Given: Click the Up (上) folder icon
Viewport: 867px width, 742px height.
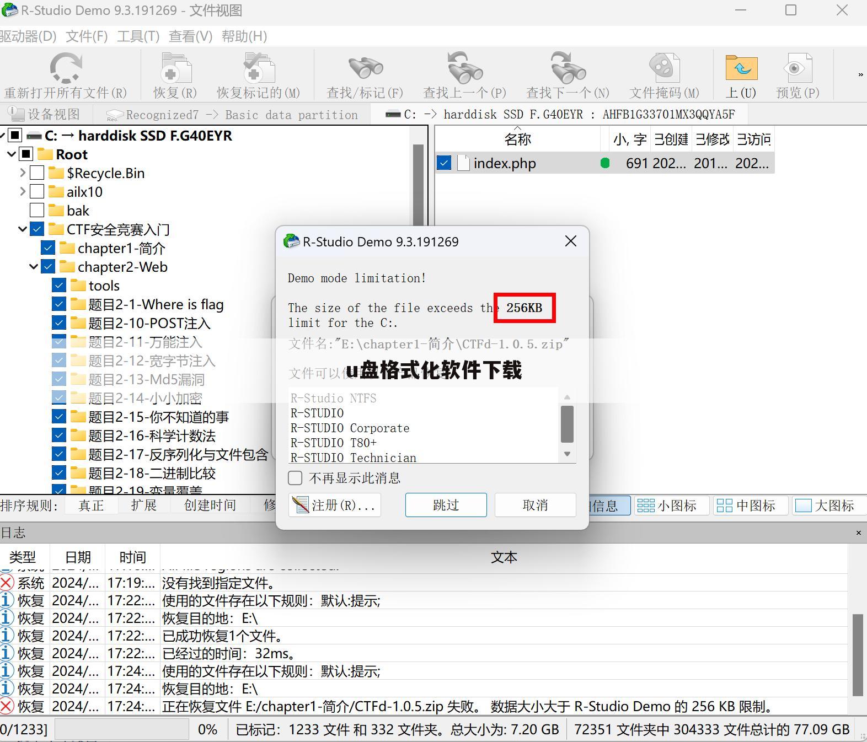Looking at the screenshot, I should 741,68.
